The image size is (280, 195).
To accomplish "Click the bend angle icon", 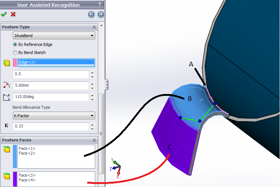I will pos(6,97).
